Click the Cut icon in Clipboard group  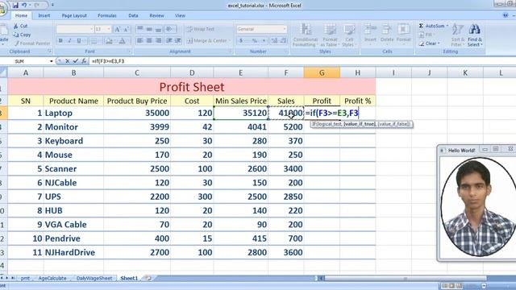pyautogui.click(x=16, y=26)
